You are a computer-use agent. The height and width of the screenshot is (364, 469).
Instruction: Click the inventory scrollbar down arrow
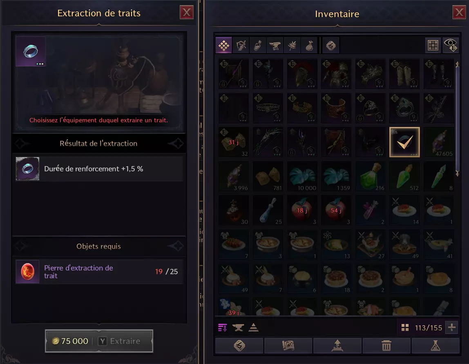[457, 173]
